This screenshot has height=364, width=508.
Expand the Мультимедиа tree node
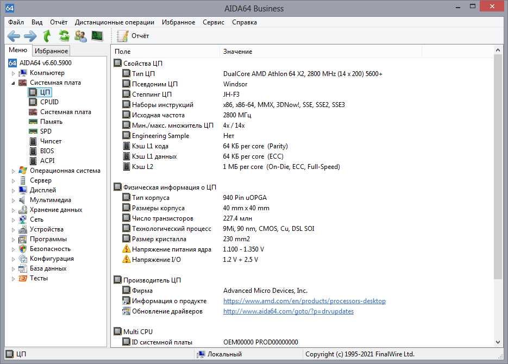click(x=13, y=200)
